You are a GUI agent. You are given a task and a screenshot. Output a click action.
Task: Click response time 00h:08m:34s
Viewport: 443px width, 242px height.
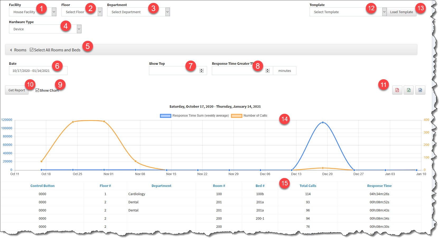pyautogui.click(x=379, y=218)
